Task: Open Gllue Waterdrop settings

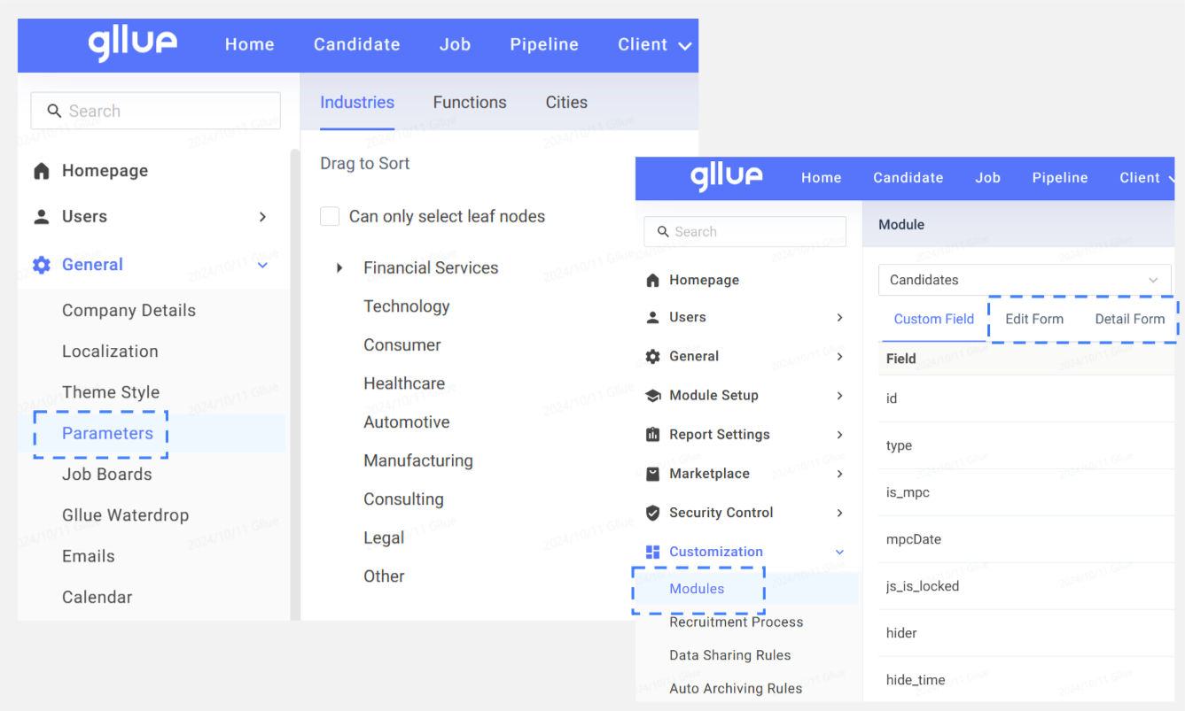Action: click(125, 515)
